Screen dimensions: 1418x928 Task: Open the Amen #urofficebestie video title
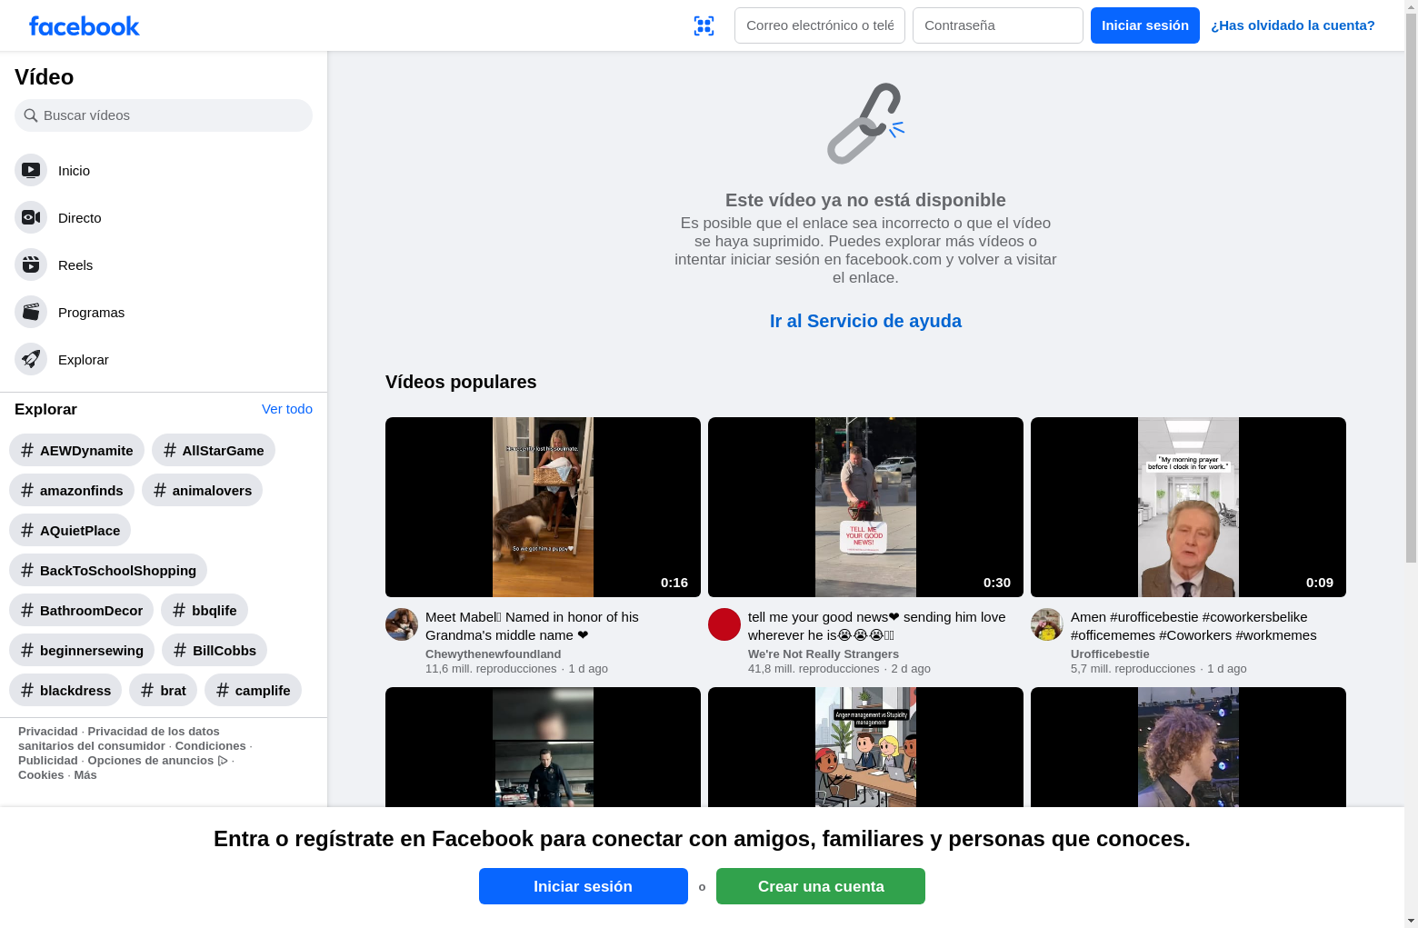tap(1193, 626)
